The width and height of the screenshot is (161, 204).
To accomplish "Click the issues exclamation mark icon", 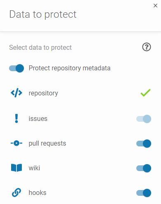I will (16, 118).
